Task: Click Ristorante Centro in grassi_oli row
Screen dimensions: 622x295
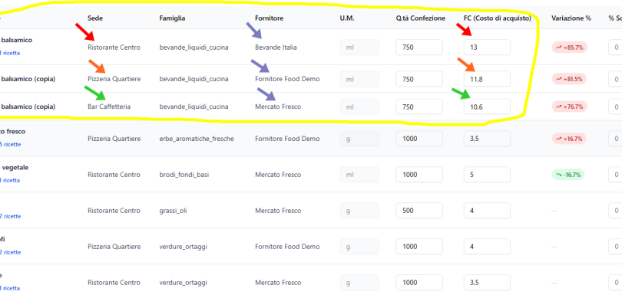Action: click(114, 211)
